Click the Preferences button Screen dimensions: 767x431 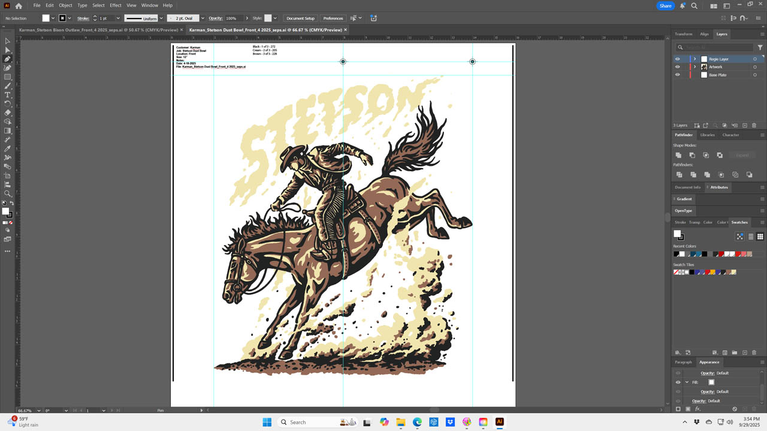[333, 19]
